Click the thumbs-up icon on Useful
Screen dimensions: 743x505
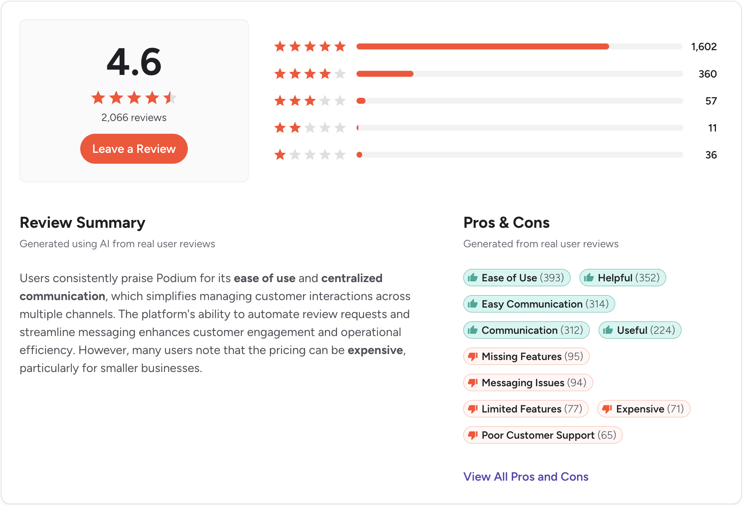(608, 330)
